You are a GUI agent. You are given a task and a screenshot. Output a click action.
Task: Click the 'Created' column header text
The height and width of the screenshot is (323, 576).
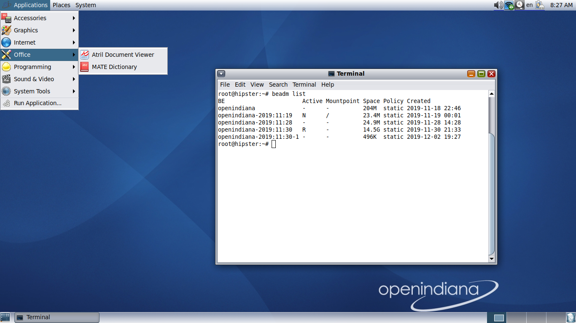[419, 101]
